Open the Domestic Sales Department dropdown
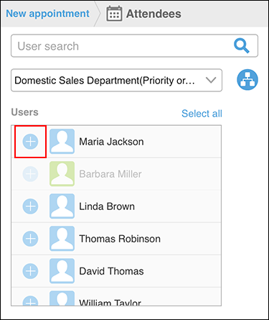269x320 pixels. pos(116,81)
